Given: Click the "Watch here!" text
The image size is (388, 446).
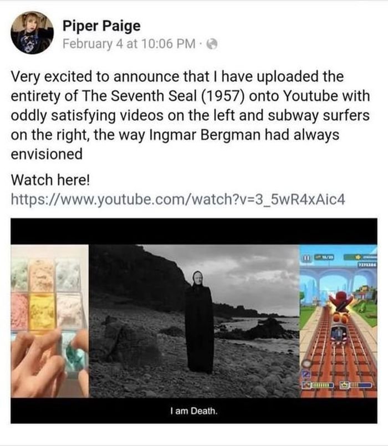Looking at the screenshot, I should pos(50,180).
